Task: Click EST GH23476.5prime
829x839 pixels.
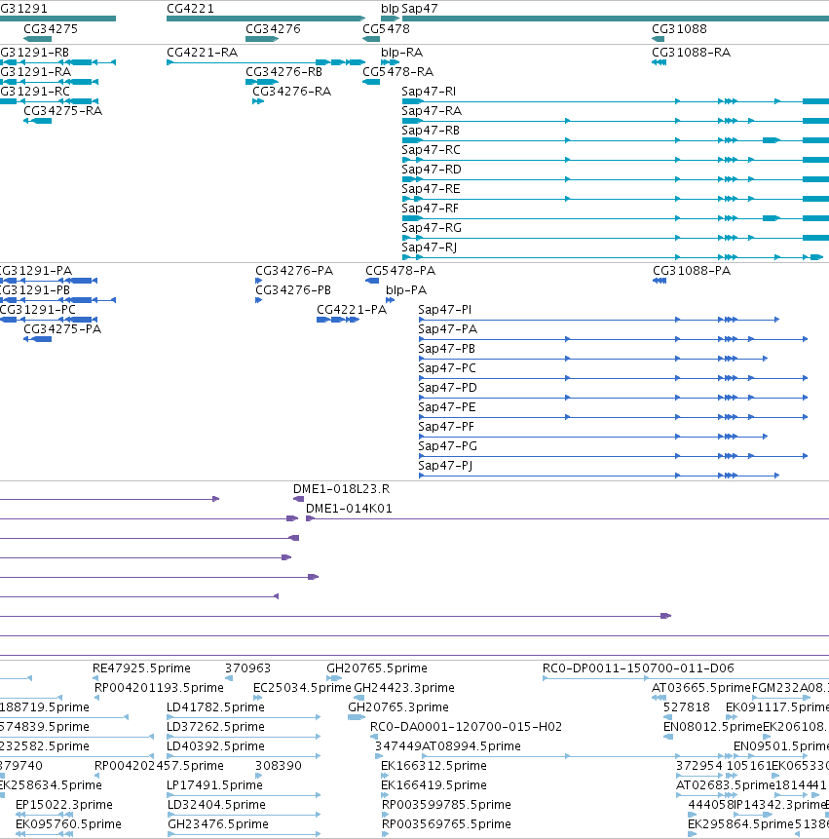Action: [217, 824]
